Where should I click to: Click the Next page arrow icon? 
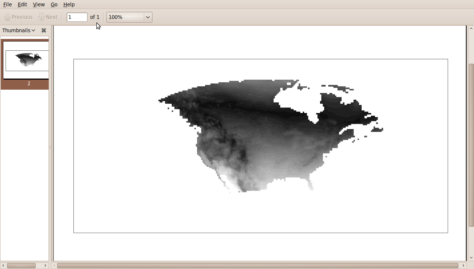[42, 17]
